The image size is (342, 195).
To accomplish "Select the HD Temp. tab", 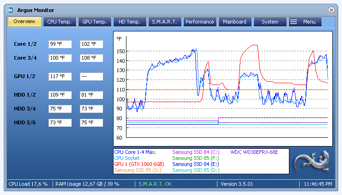I will (130, 22).
